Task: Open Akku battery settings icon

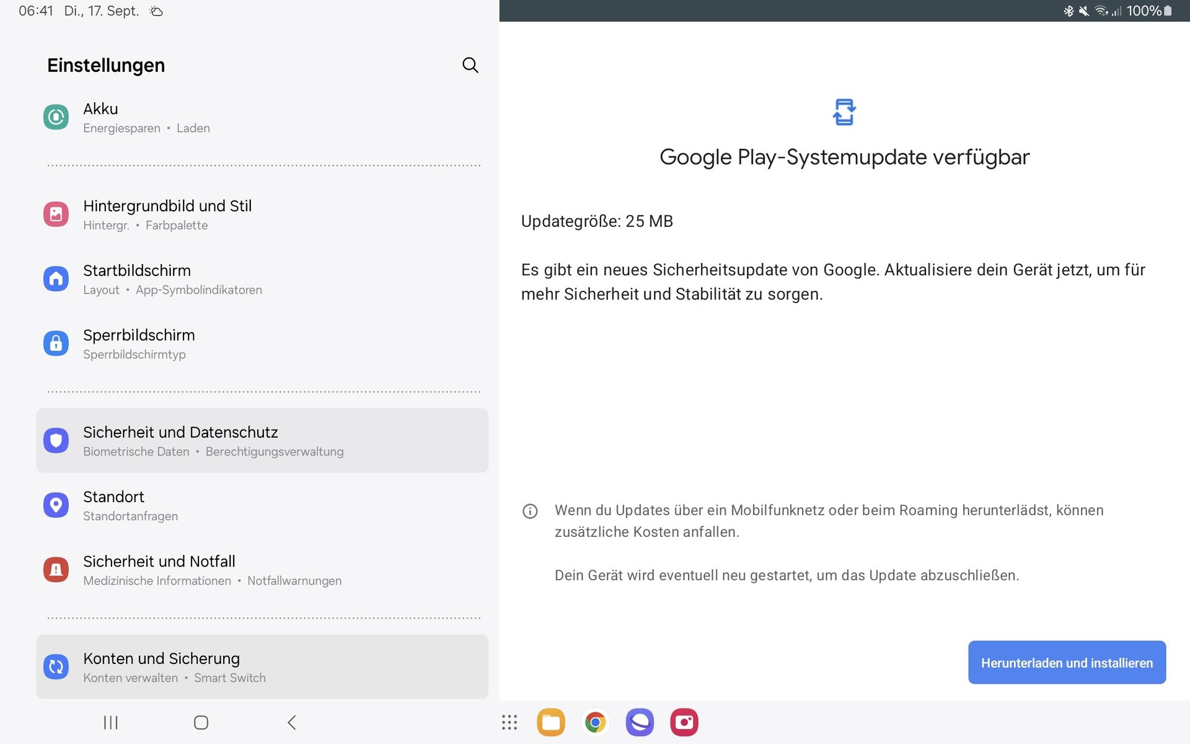Action: [56, 117]
